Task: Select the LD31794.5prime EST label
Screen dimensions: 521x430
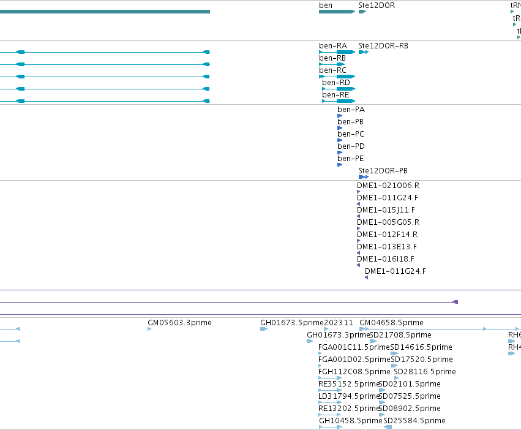Action: tap(348, 396)
